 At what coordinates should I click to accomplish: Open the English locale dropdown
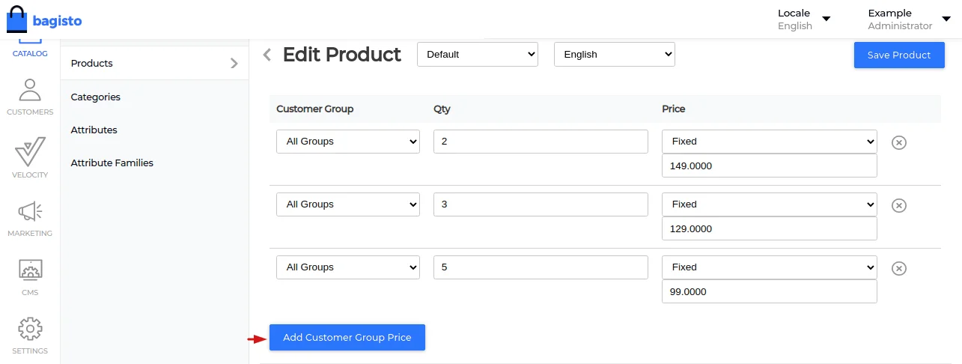[614, 55]
